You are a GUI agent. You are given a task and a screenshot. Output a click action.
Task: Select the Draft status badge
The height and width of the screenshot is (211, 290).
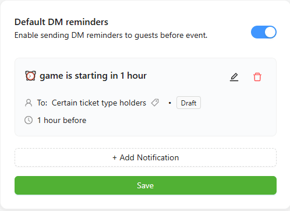tap(189, 103)
